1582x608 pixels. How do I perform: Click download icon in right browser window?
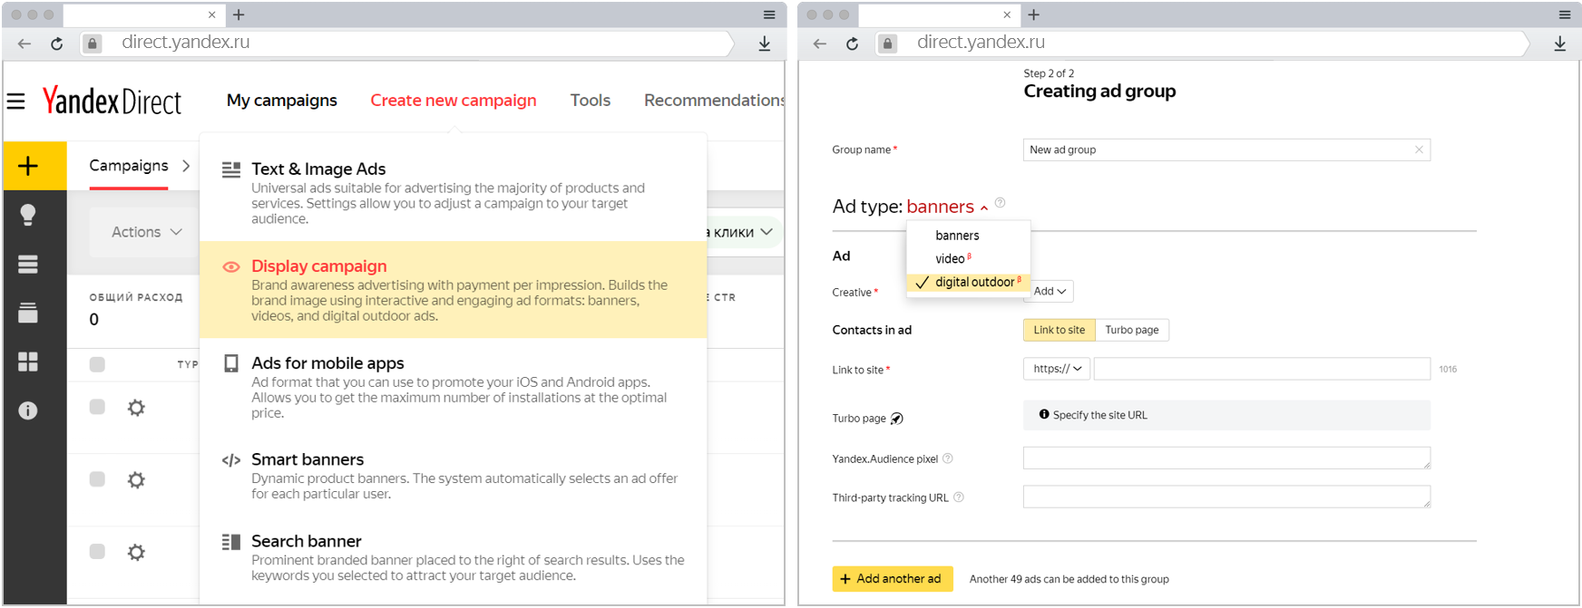1560,43
